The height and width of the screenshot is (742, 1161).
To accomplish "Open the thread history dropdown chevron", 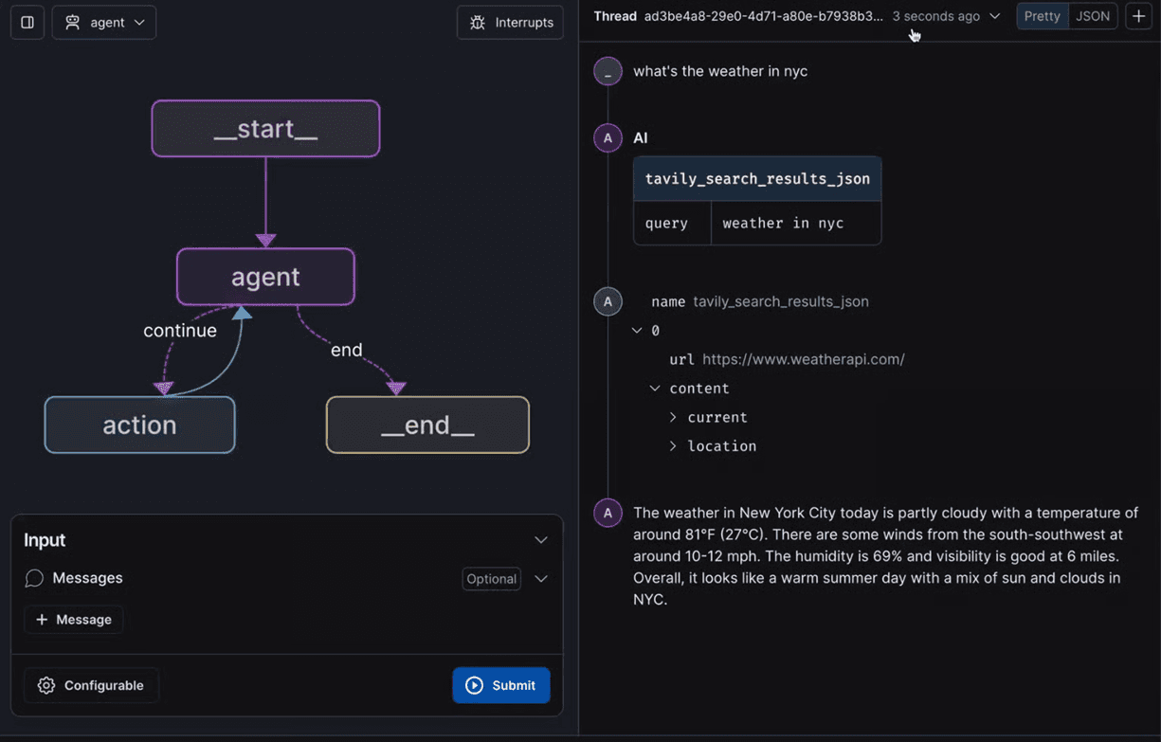I will [994, 16].
